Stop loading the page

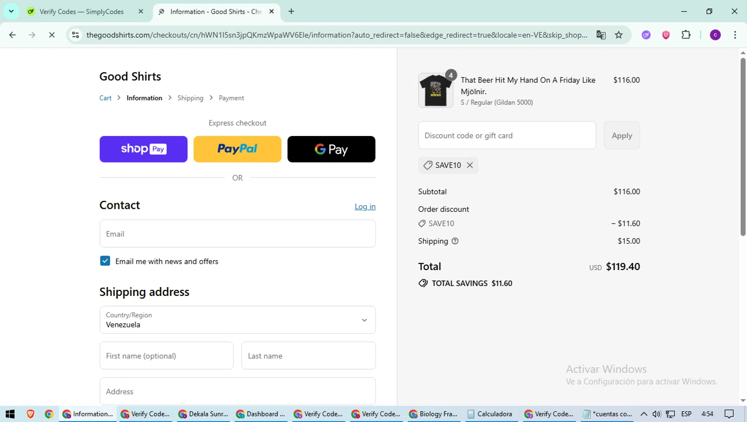[x=52, y=35]
